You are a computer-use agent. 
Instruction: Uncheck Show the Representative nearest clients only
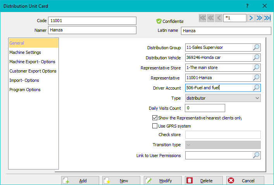[x=155, y=118]
